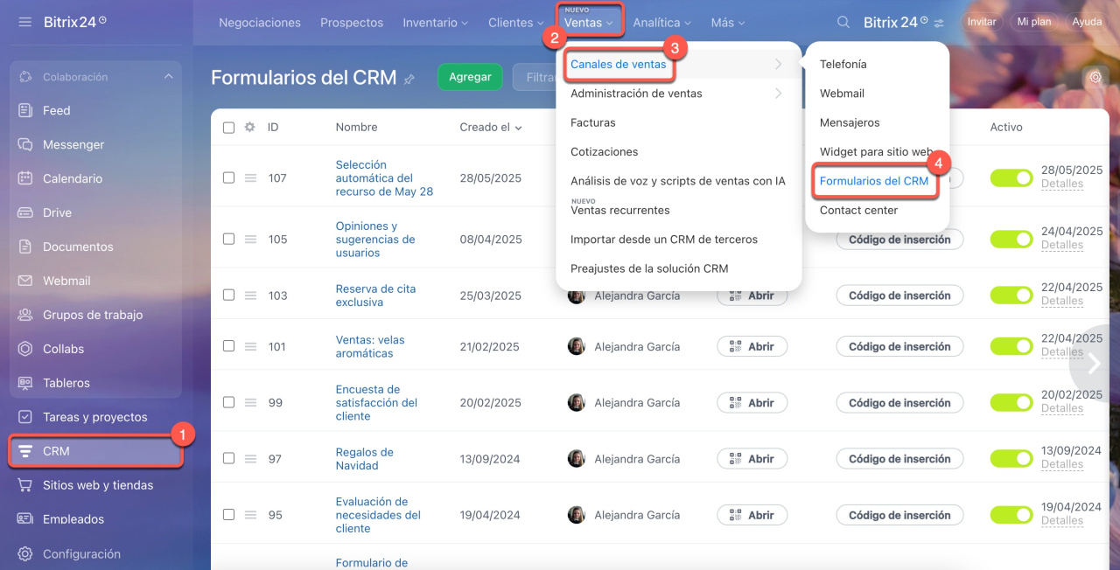
Task: Click the Sitios web y tiendas cart icon
Action: [x=25, y=485]
